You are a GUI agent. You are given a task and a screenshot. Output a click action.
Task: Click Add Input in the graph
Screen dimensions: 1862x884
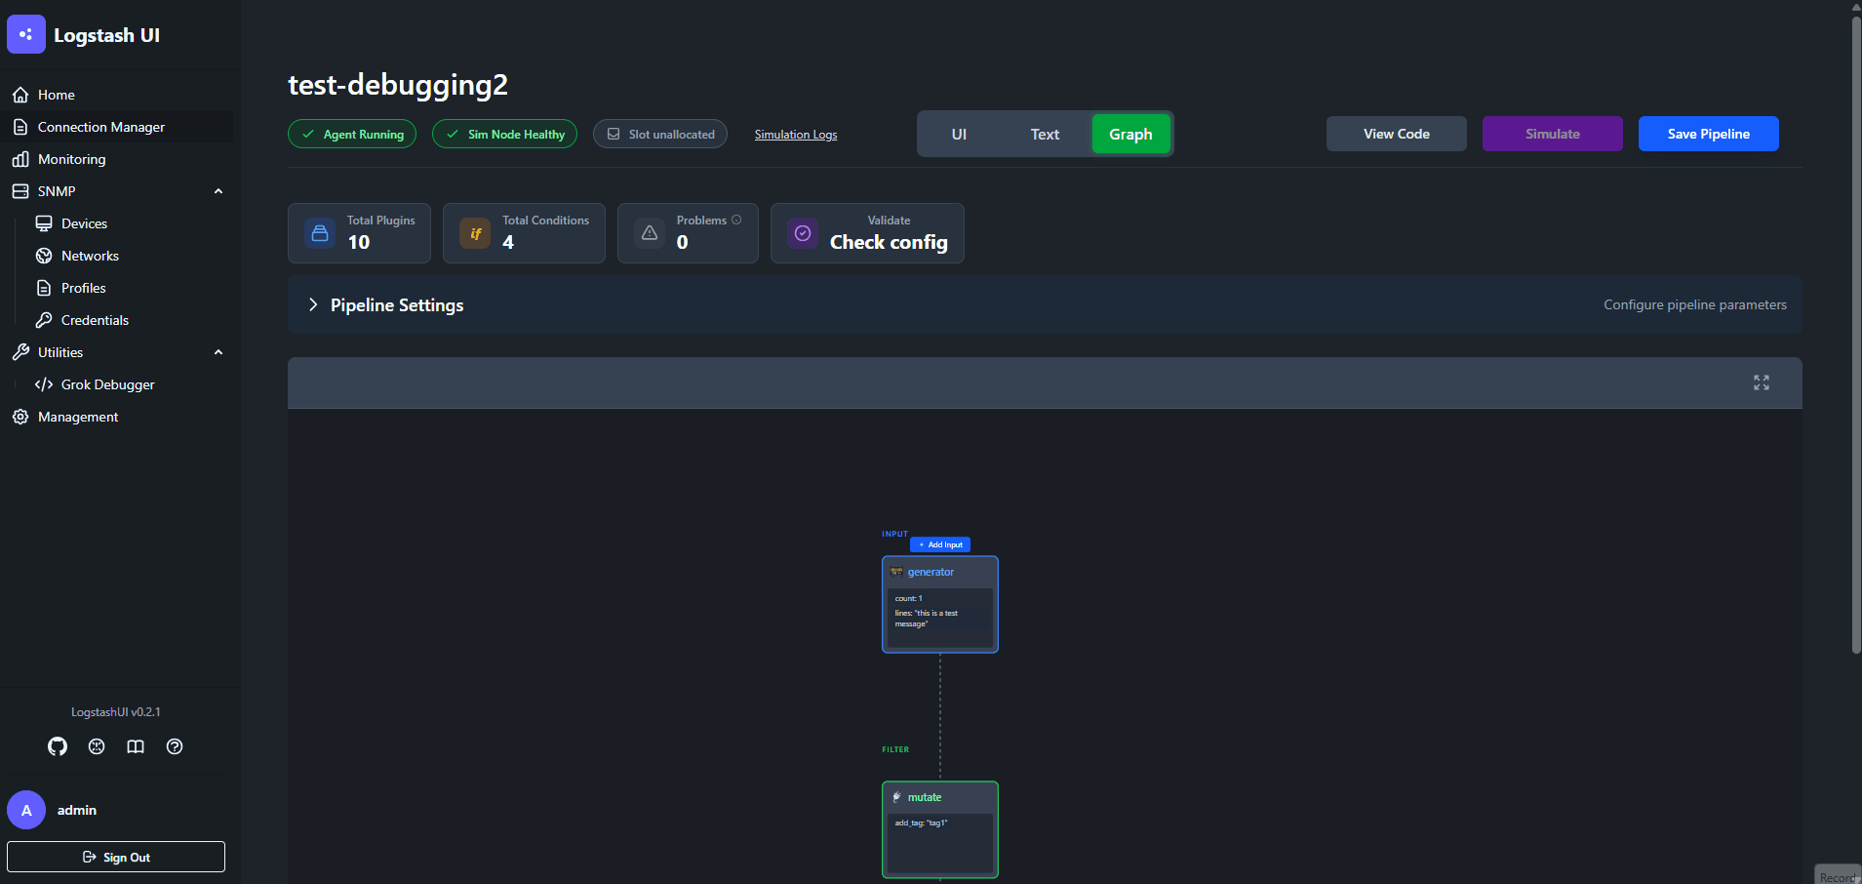pos(940,544)
